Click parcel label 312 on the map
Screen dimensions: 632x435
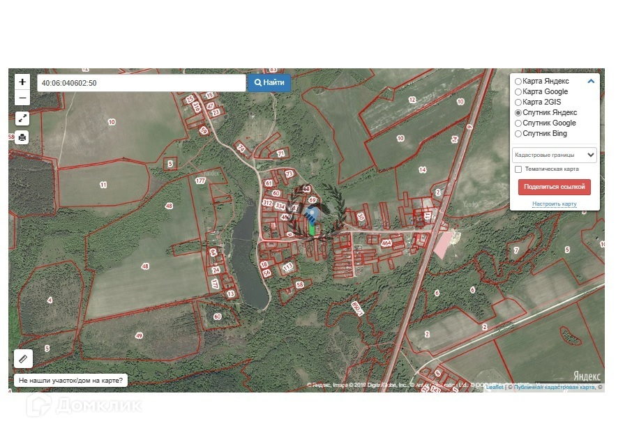[x=267, y=202]
